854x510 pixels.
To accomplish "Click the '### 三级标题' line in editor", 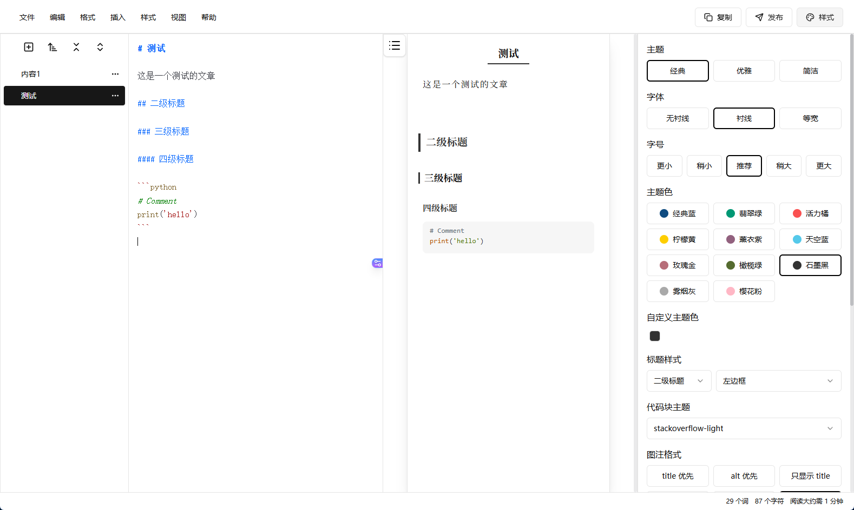I will [163, 131].
